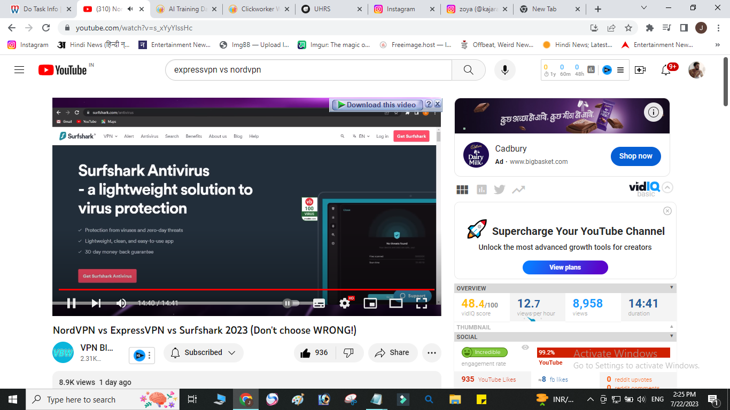Screen dimensions: 730x410
Task: Toggle the eye icon in SOCIAL section
Action: [525, 348]
